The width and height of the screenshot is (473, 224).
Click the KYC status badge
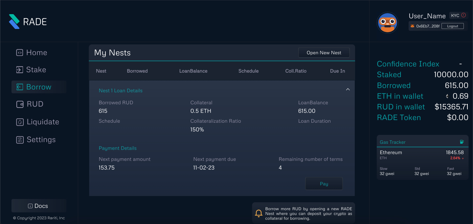455,15
